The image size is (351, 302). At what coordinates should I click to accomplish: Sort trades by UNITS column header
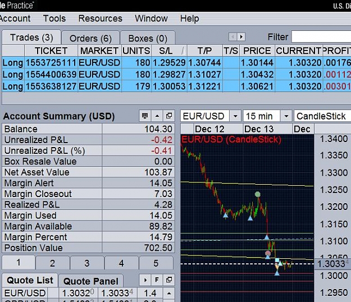tap(136, 51)
